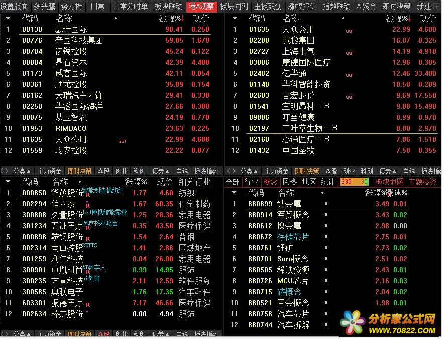The width and height of the screenshot is (444, 339).
Task: Sort by 细分行业 column header
Action: coord(194,182)
